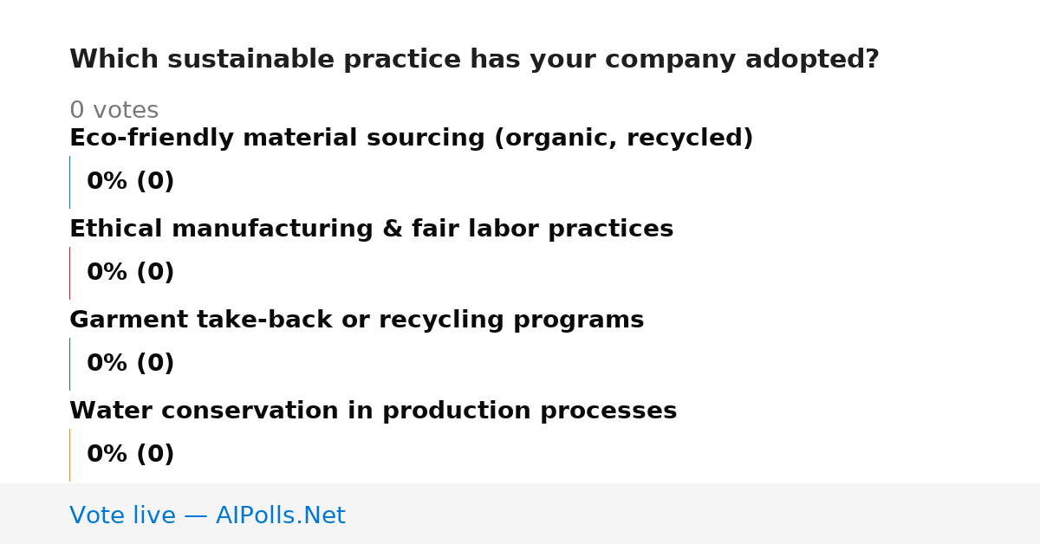Pick Garment take-back or recycling programs option
This screenshot has width=1040, height=544.
[356, 321]
